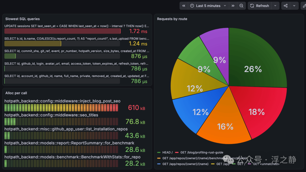Screen dimensions: 306x172
Task: Select the SELECT id, github_id, login query text
Action: [x=76, y=63]
